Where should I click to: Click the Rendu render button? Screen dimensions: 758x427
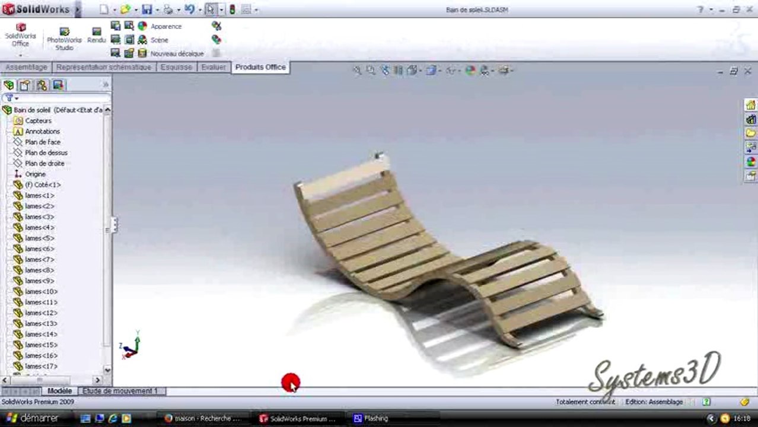click(x=96, y=35)
